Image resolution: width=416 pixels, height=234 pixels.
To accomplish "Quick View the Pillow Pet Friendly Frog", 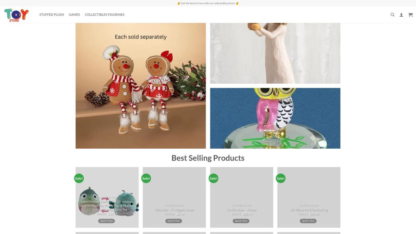I will (308, 221).
